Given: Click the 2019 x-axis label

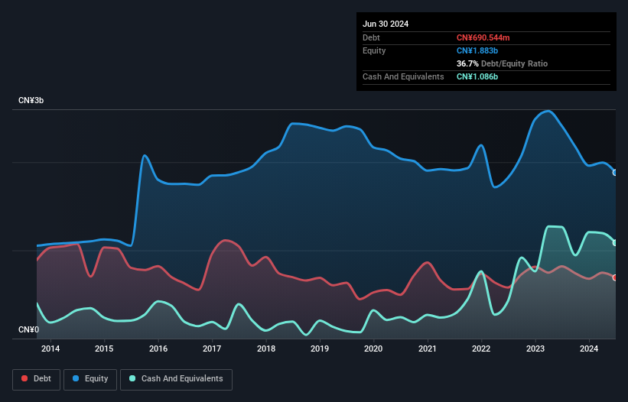Looking at the screenshot, I should (x=320, y=349).
